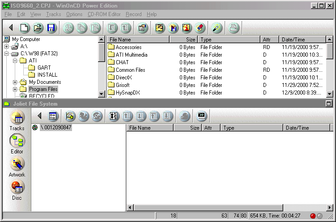Viewport: 336px width, 222px height.
Task: Click the New project page icon
Action: pyautogui.click(x=24, y=28)
